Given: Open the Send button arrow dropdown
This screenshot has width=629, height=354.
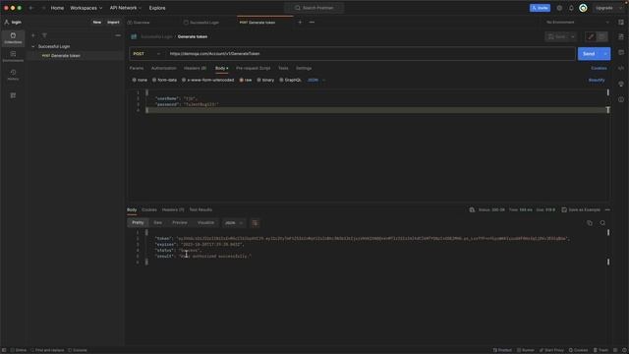Looking at the screenshot, I should click(605, 53).
